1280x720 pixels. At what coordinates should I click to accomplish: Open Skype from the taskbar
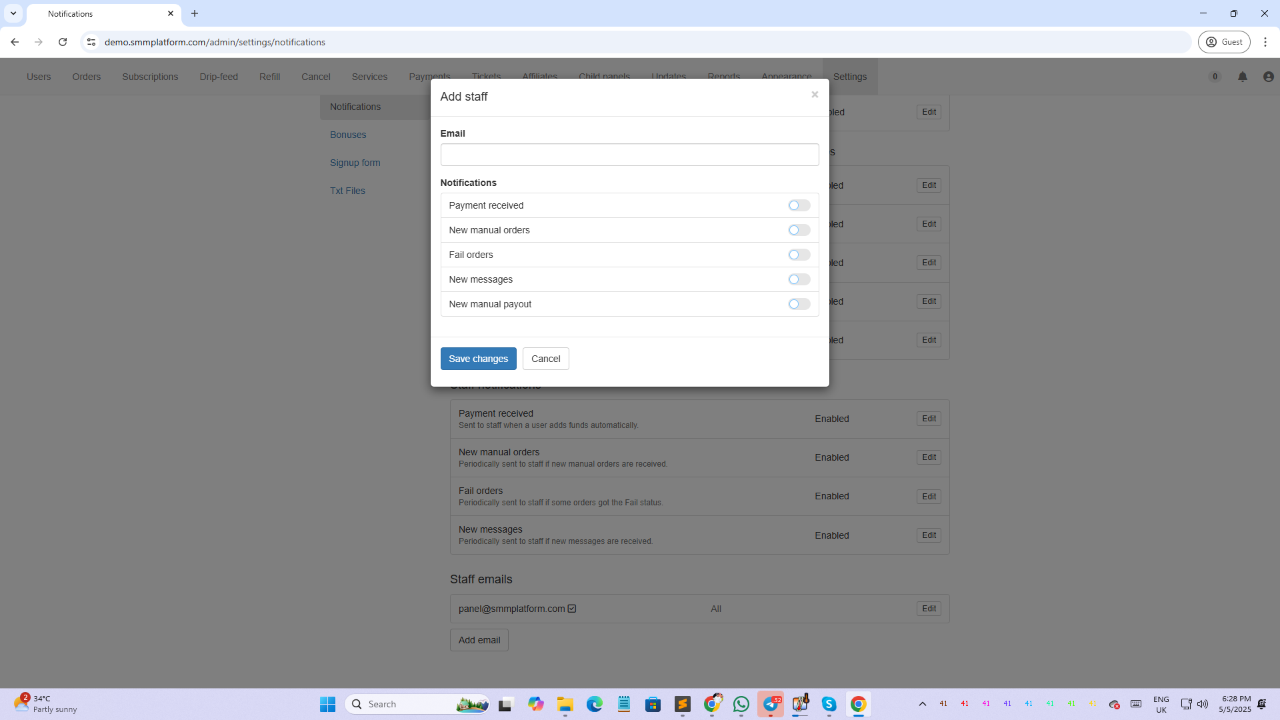[829, 704]
